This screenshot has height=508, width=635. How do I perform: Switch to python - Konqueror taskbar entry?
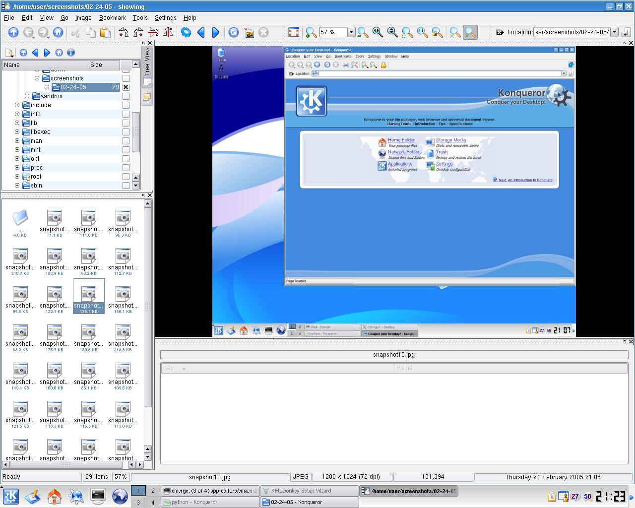pos(210,502)
